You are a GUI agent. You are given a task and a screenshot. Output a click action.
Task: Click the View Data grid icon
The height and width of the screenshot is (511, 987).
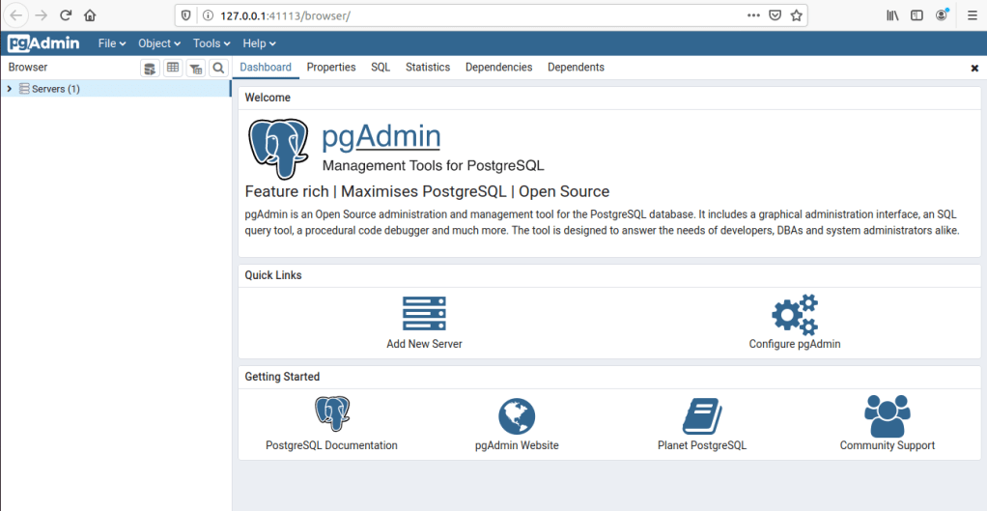pyautogui.click(x=173, y=68)
